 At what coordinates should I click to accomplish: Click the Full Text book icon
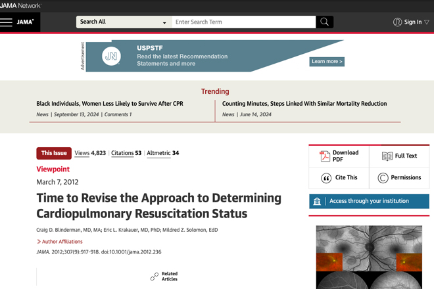coord(387,156)
